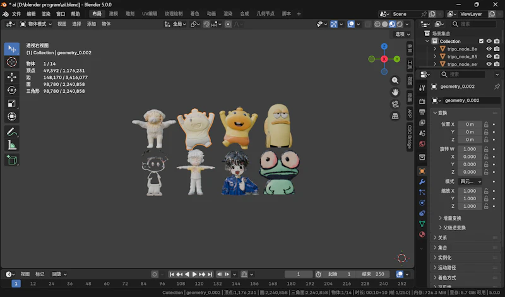505x297 pixels.
Task: Open the Collection properties tab
Action: (x=422, y=157)
